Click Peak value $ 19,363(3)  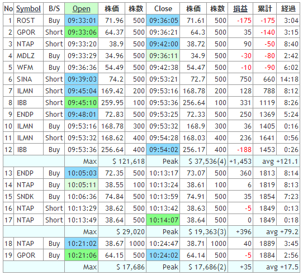[207, 232]
